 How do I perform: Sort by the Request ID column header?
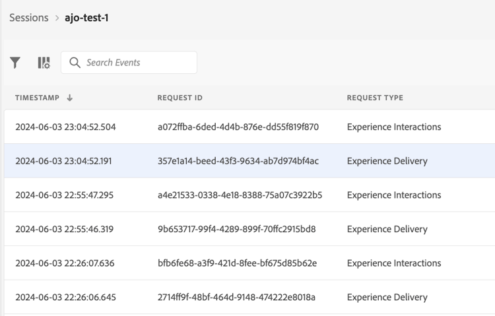[x=180, y=98]
